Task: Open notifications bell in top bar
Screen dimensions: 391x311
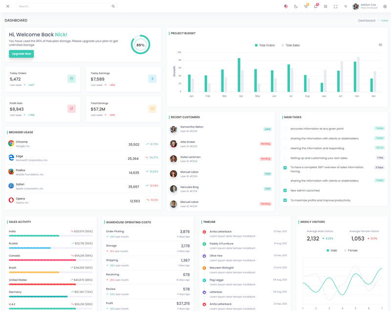Action: [316, 6]
